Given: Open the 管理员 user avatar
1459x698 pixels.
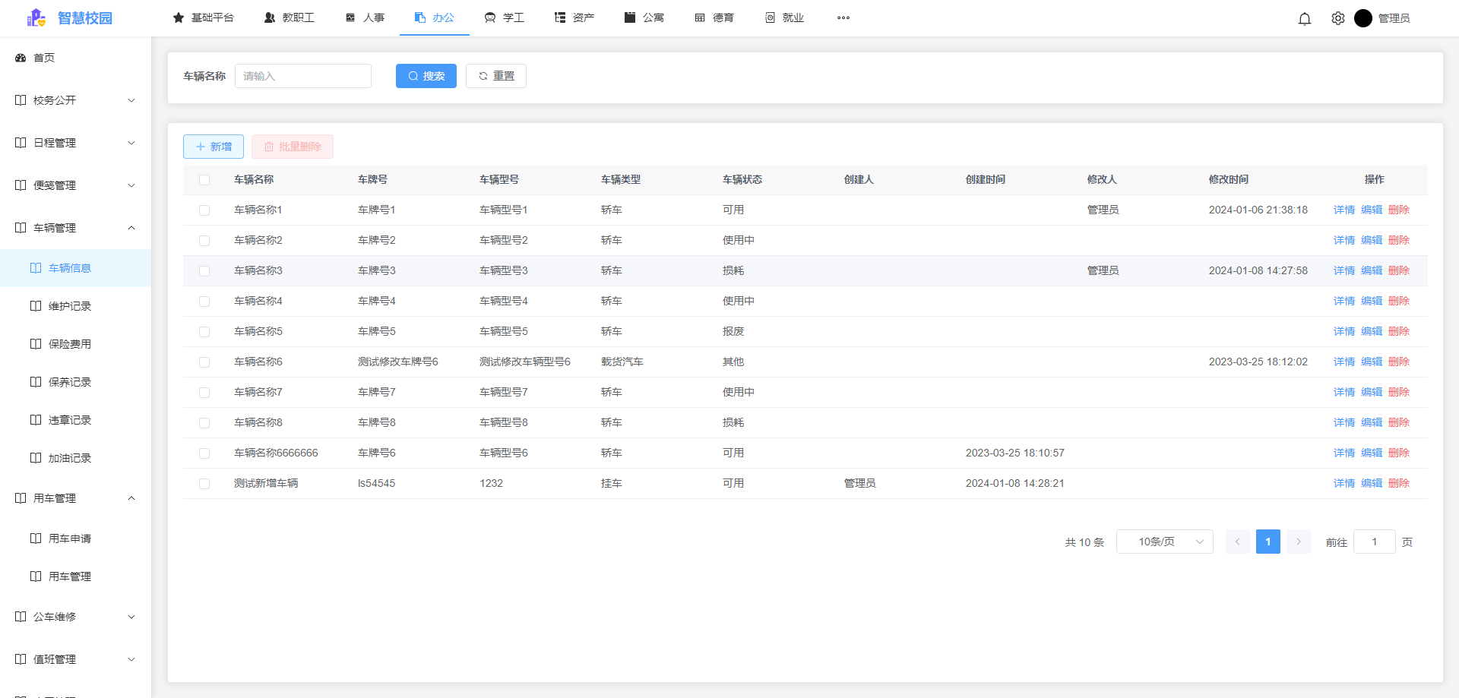Looking at the screenshot, I should (1363, 18).
